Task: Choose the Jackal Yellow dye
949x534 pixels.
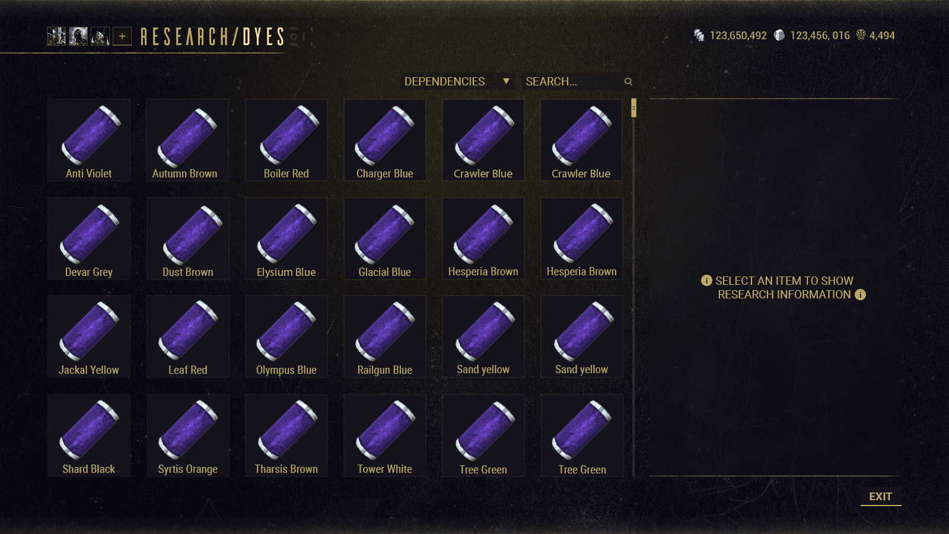Action: [x=89, y=336]
